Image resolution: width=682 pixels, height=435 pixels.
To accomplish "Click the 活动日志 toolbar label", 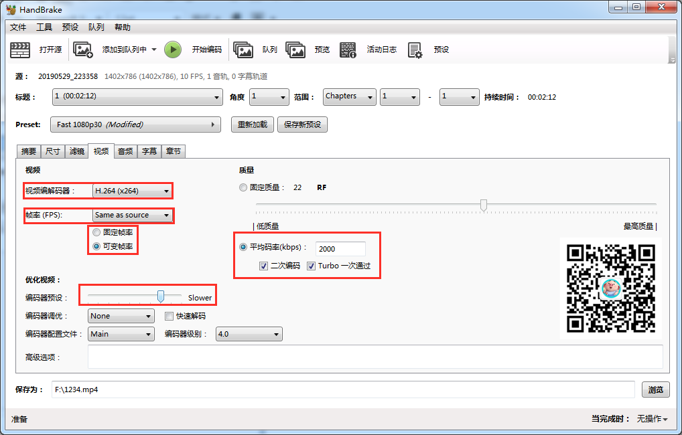I will click(x=381, y=50).
